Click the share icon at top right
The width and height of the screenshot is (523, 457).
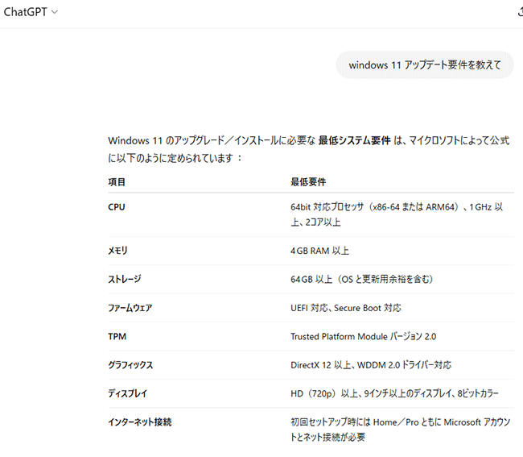(521, 12)
